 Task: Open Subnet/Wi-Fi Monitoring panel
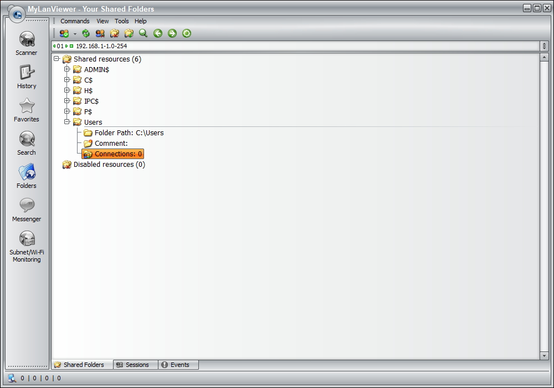click(x=27, y=246)
